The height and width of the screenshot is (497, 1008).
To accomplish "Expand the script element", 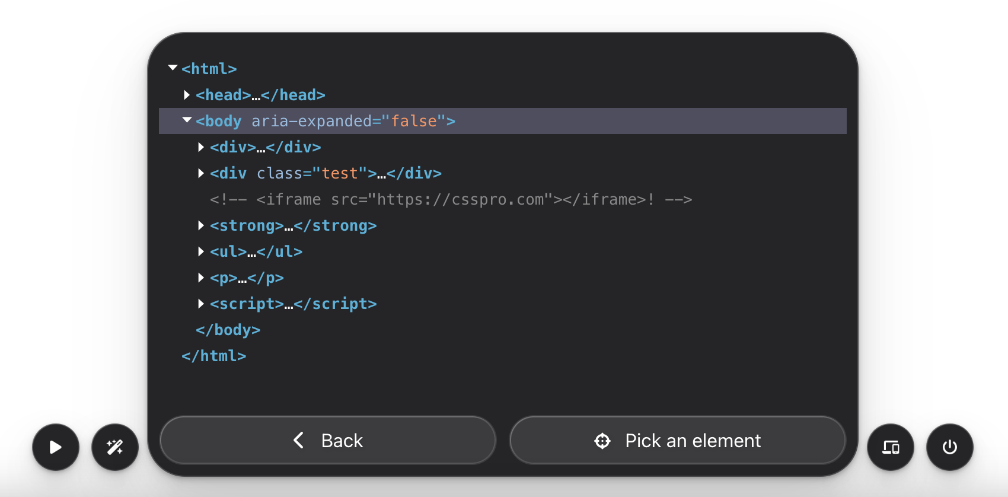I will (x=201, y=304).
